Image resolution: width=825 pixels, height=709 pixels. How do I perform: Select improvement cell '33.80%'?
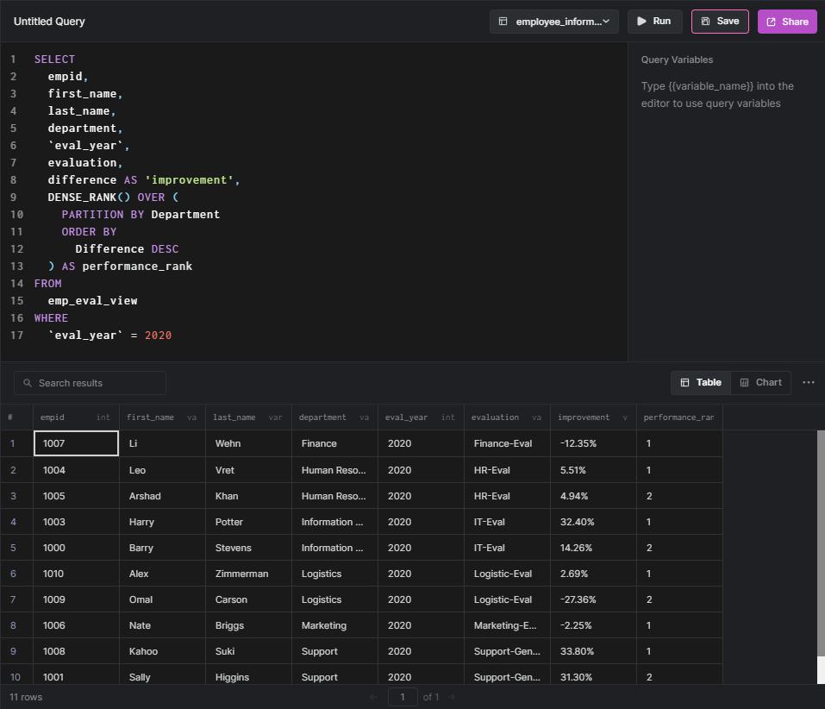coord(593,650)
